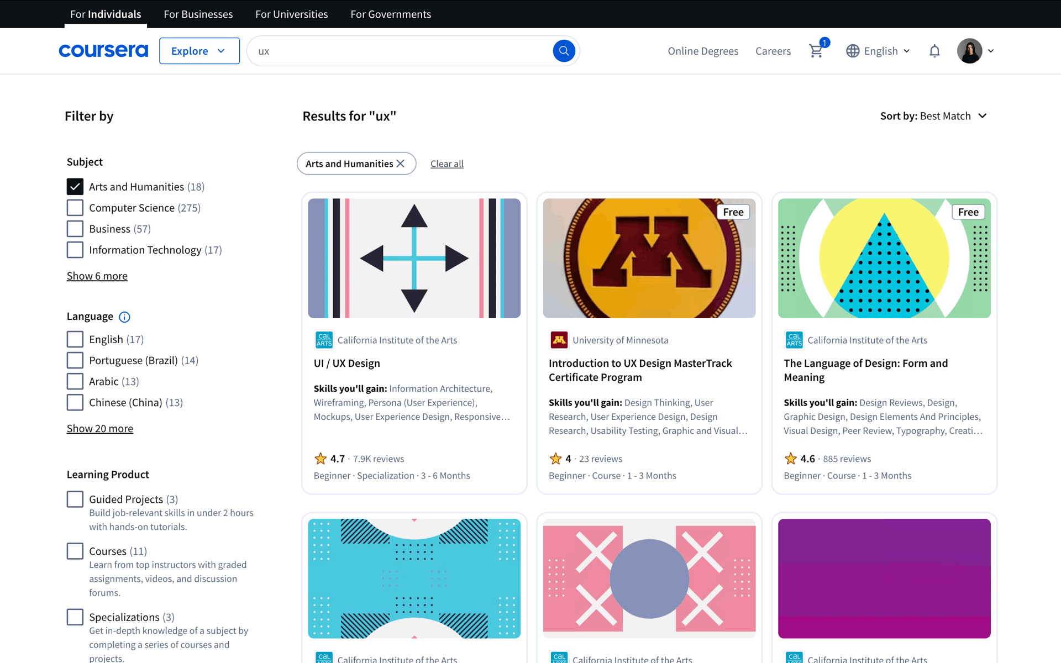This screenshot has height=663, width=1061.
Task: Check the Courses learning product filter
Action: (x=75, y=551)
